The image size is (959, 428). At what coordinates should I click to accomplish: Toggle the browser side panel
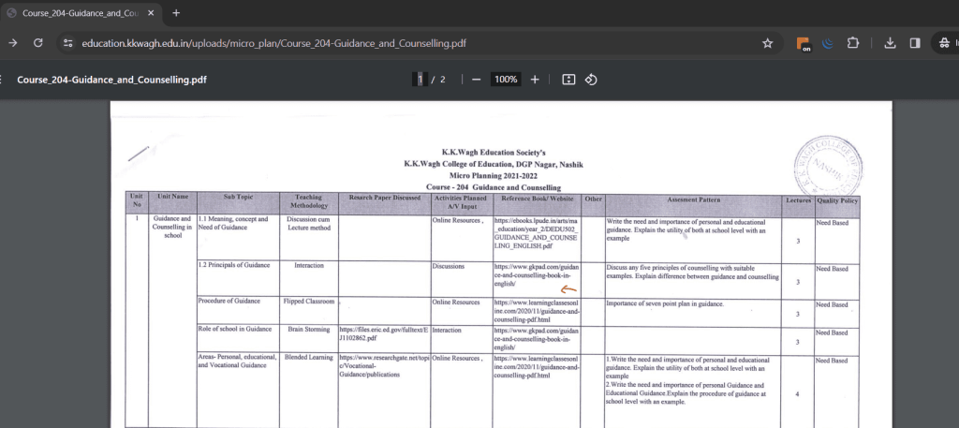pyautogui.click(x=915, y=43)
